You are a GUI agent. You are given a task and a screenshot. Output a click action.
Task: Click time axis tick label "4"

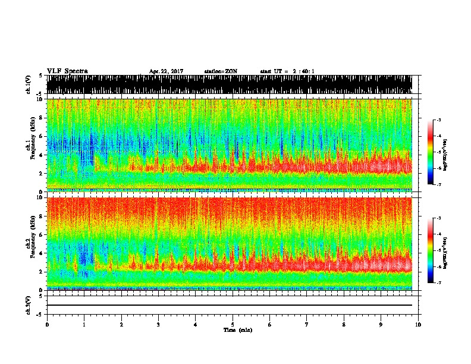pos(196,324)
